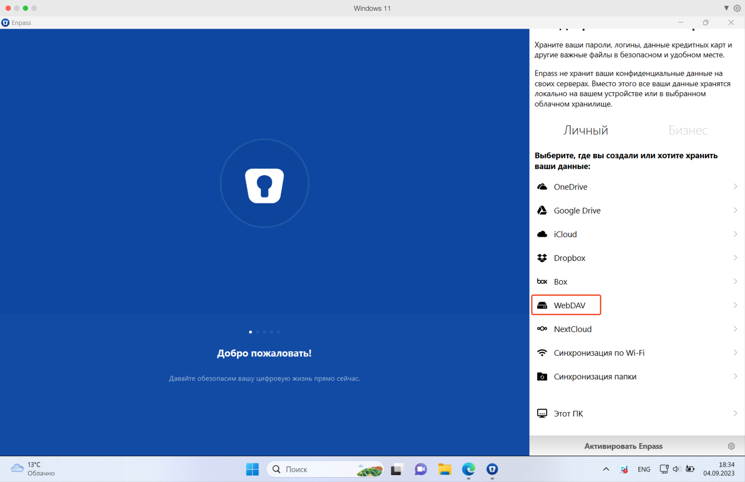Open Parallels dropdown triangle in title bar
The image size is (745, 482).
pos(726,8)
